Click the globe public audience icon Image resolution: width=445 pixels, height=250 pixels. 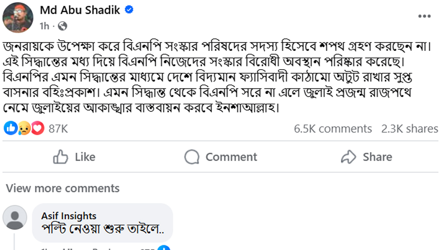click(x=63, y=26)
